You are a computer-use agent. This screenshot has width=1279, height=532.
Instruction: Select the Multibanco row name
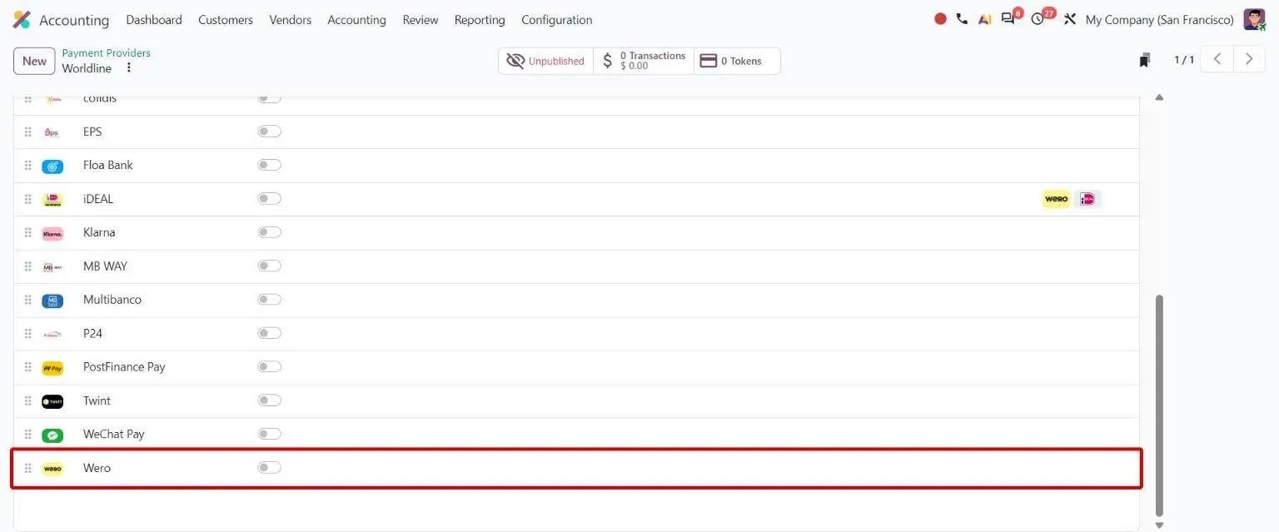tap(112, 300)
